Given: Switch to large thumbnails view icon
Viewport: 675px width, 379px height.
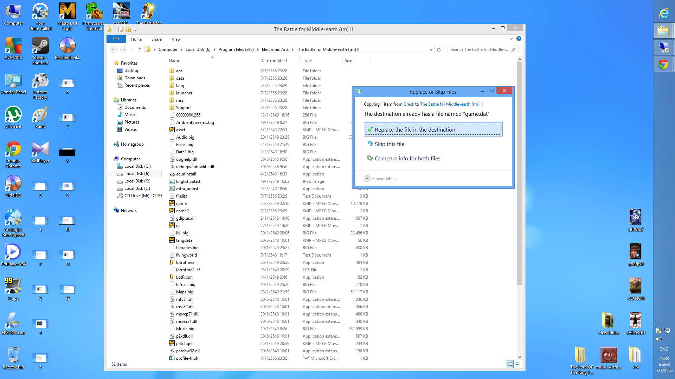Looking at the screenshot, I should [517, 364].
